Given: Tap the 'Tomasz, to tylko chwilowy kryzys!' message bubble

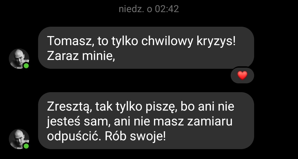Looking at the screenshot, I should (x=146, y=48).
